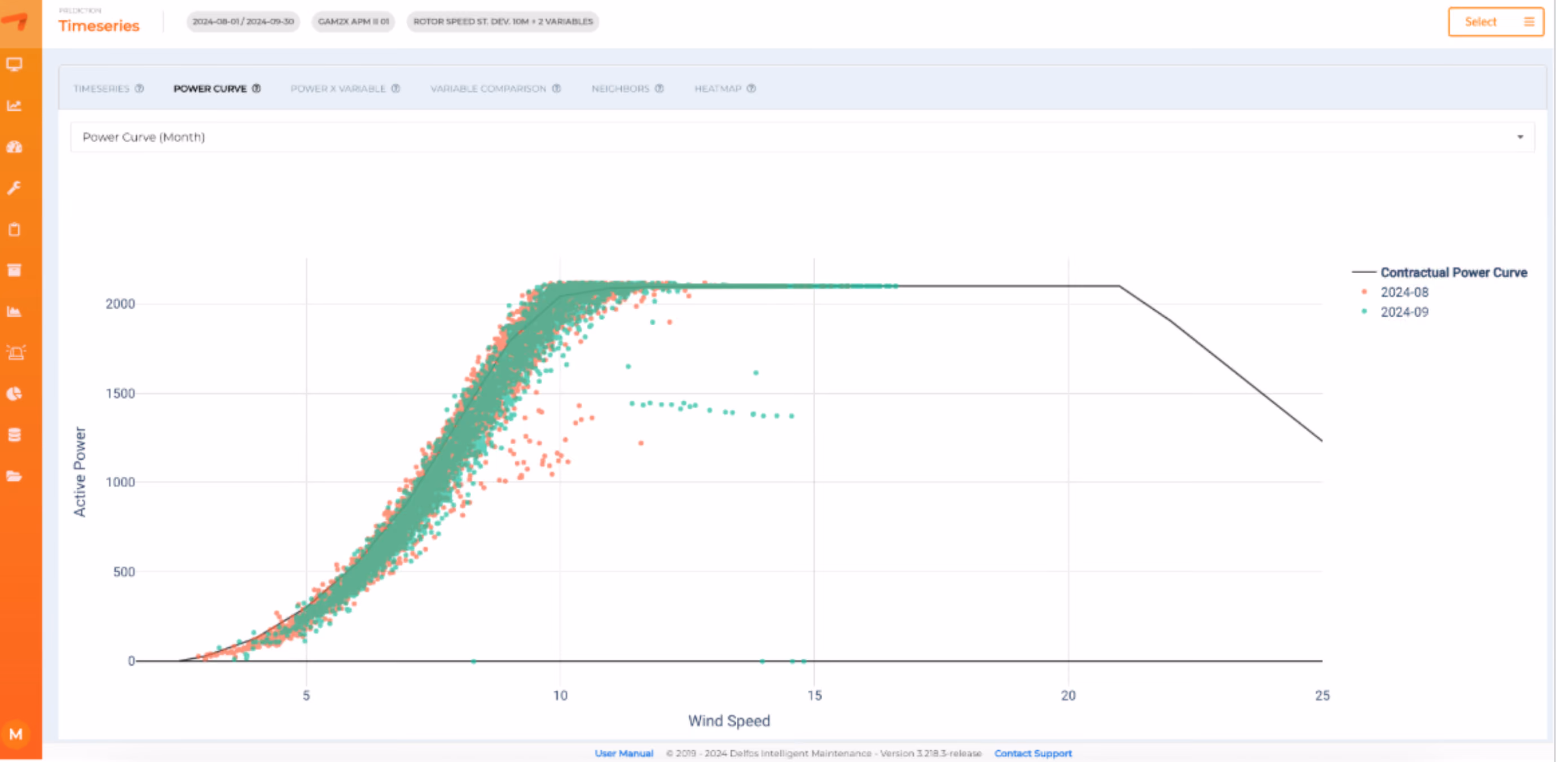Open the date range 2024-08-01 / 2024-09-30 filter

[243, 21]
